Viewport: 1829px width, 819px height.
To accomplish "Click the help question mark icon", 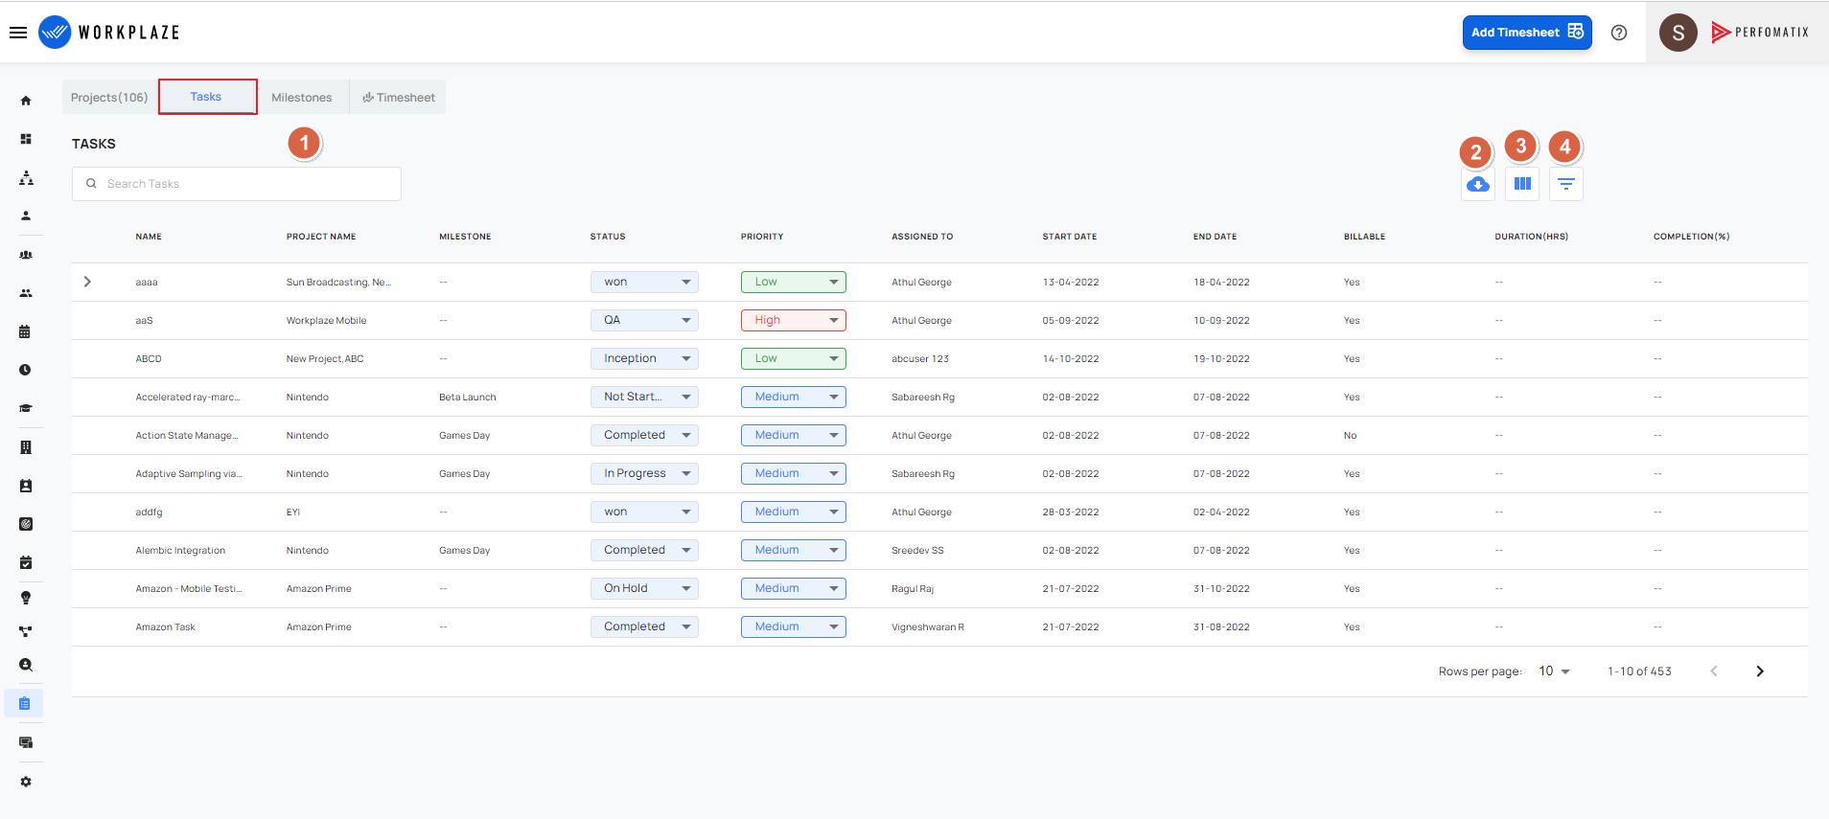I will coord(1619,33).
